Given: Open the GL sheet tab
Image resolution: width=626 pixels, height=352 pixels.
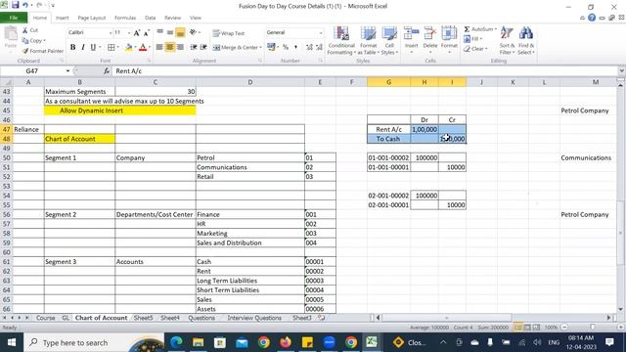Looking at the screenshot, I should (x=66, y=318).
